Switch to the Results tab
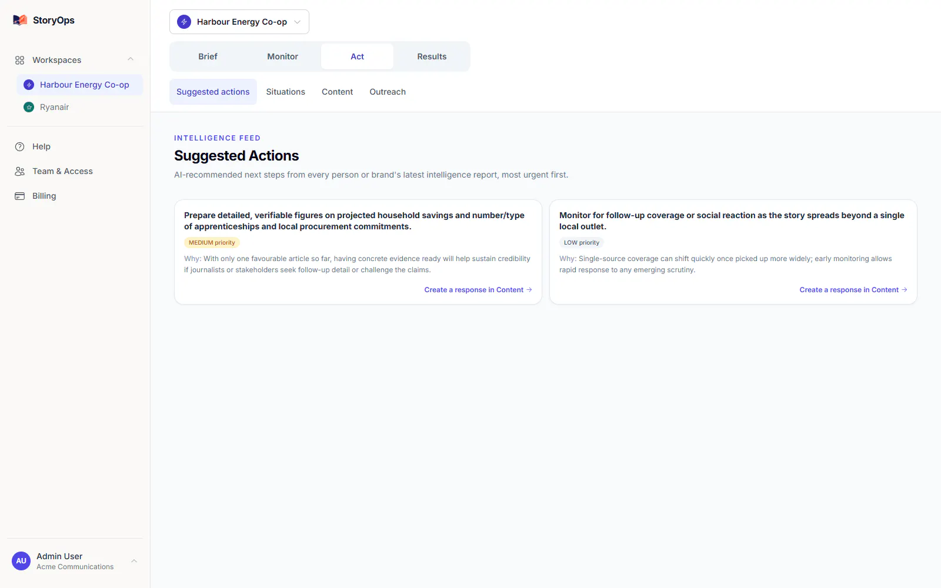941x588 pixels. click(432, 56)
